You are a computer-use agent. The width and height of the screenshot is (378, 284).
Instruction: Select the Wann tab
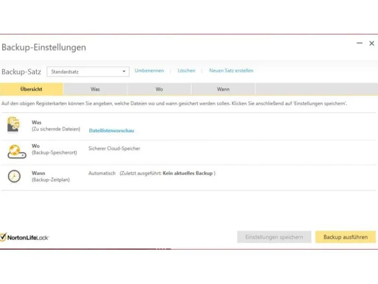[x=223, y=89]
